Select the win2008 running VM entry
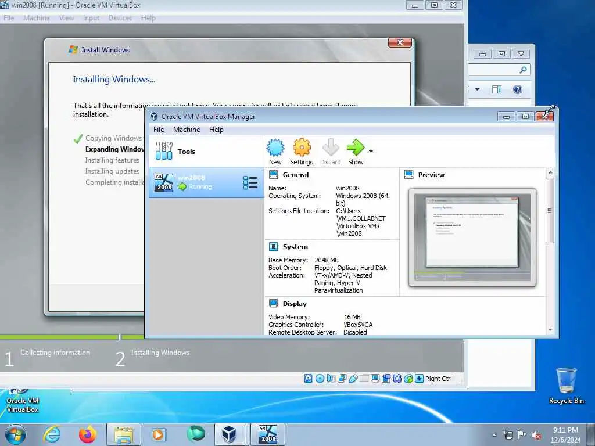The width and height of the screenshot is (595, 446). coord(206,183)
